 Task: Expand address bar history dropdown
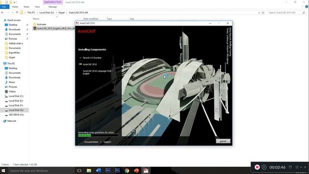(x=259, y=13)
